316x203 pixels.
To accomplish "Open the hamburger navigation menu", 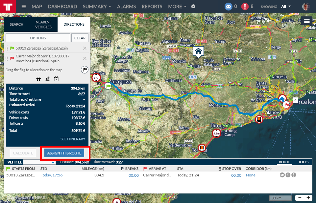I will pyautogui.click(x=24, y=7).
